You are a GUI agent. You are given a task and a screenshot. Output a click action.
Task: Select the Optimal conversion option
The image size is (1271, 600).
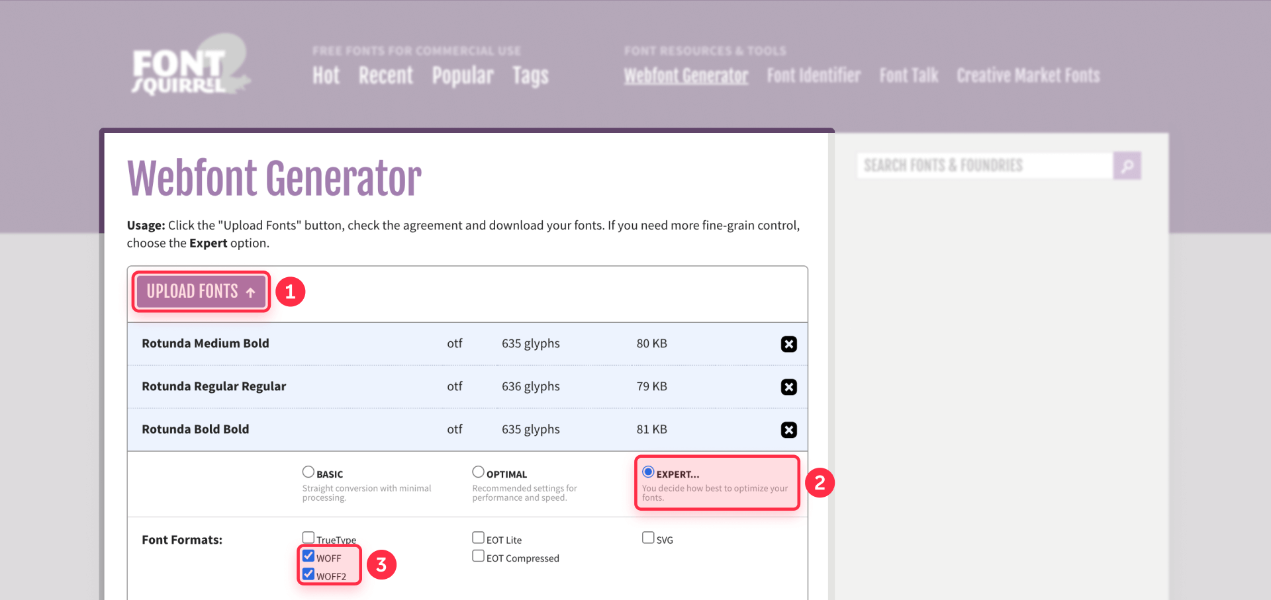(478, 472)
